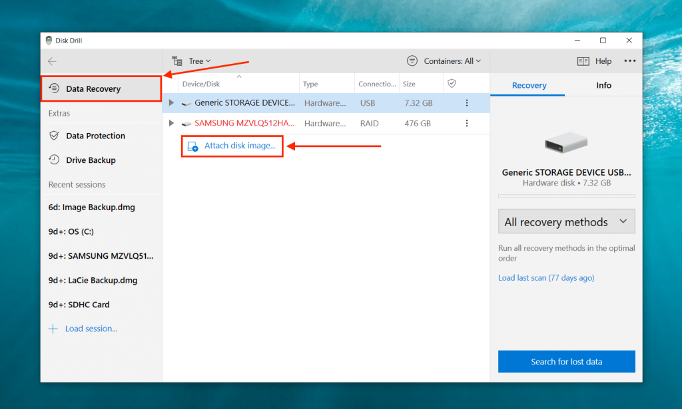Select the Data Protection shield icon
Image resolution: width=682 pixels, height=409 pixels.
point(55,136)
